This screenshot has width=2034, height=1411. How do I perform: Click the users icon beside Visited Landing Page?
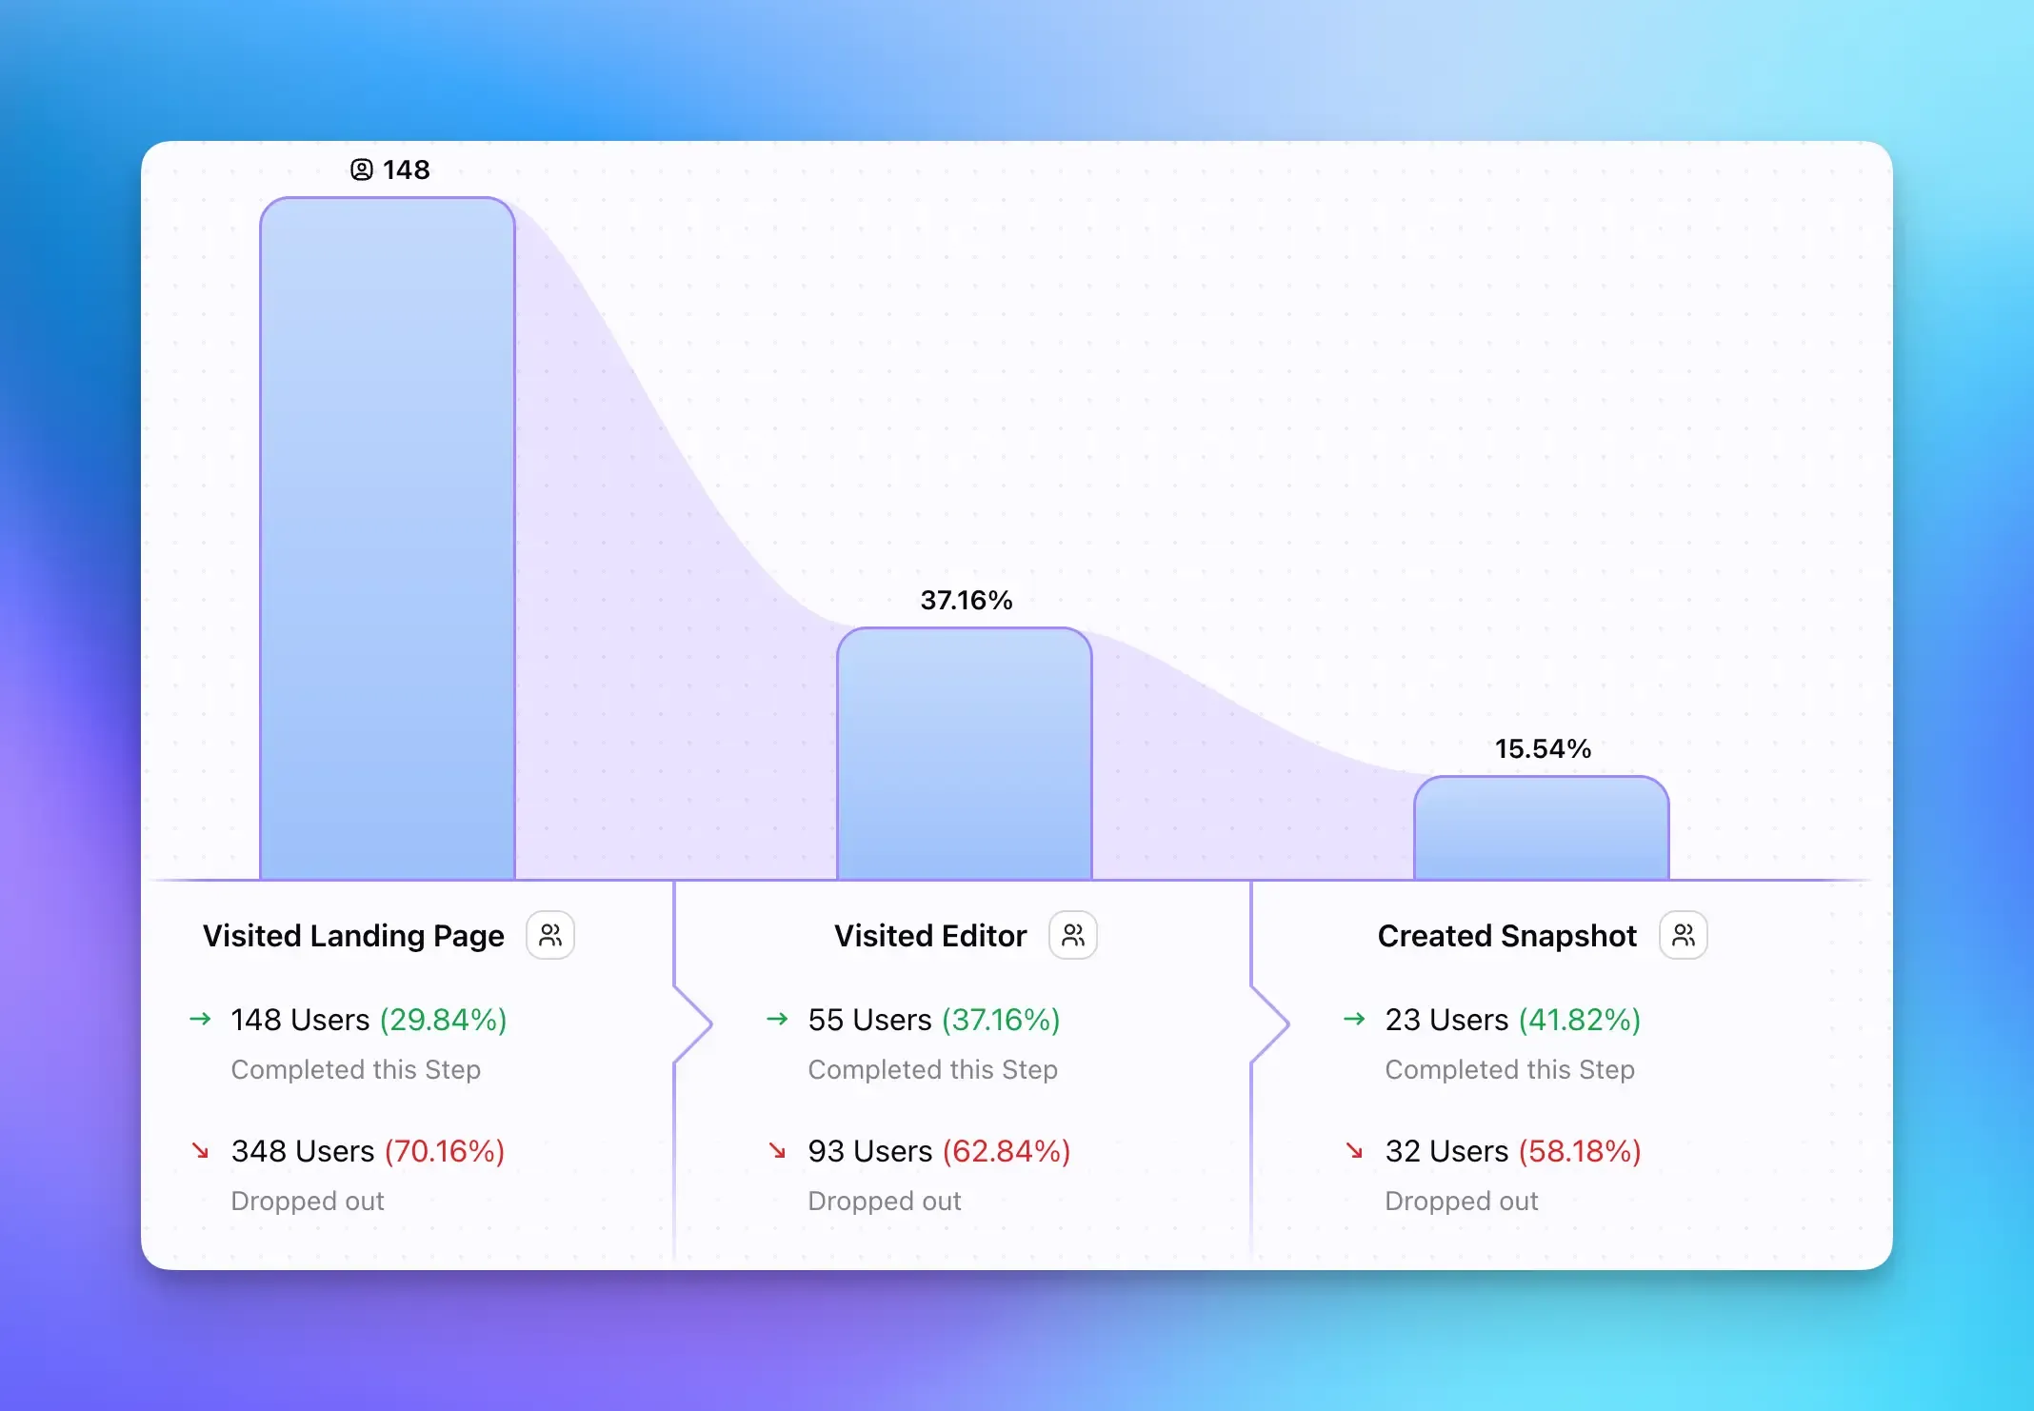(x=550, y=935)
